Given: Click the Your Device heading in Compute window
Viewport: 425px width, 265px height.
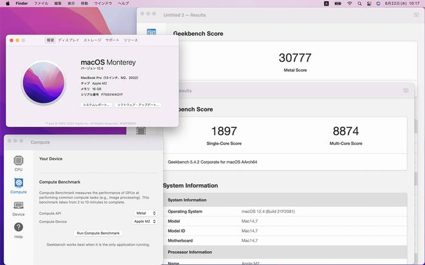Looking at the screenshot, I should point(50,159).
